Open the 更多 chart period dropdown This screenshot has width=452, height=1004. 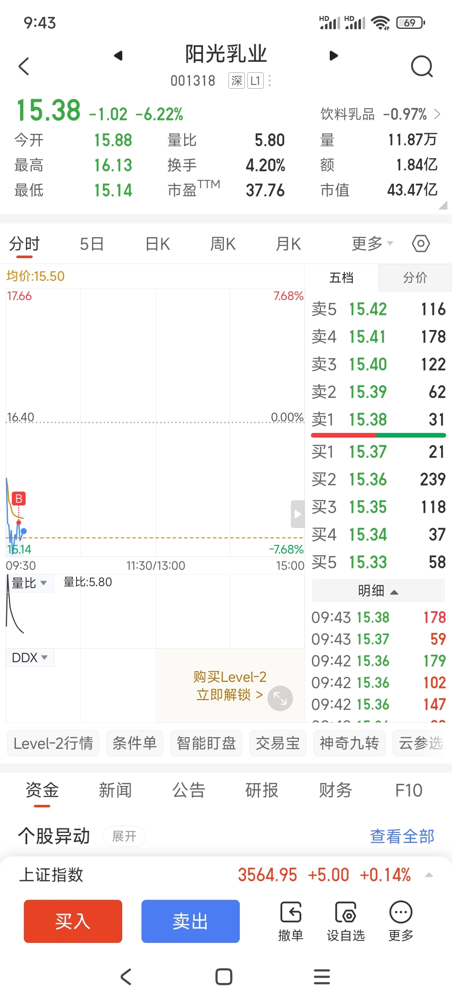(x=372, y=243)
